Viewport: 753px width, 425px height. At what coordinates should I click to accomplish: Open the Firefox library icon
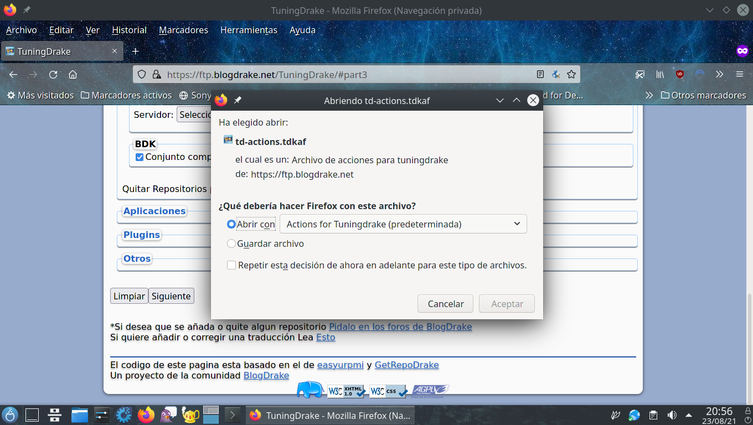click(660, 74)
